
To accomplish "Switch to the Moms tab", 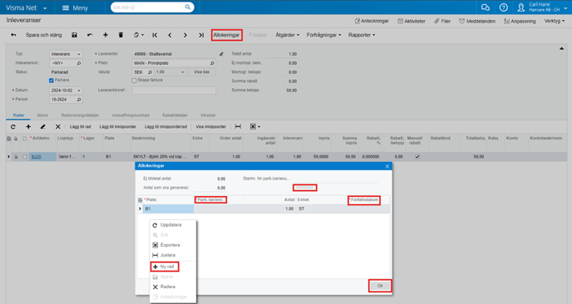I will point(42,115).
